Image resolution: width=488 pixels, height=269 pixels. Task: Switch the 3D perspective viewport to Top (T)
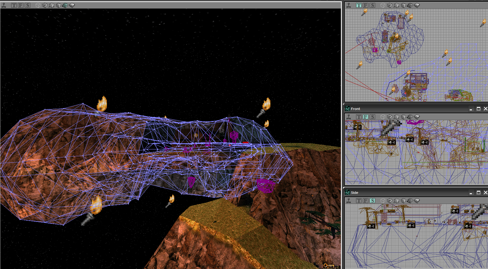click(x=14, y=5)
